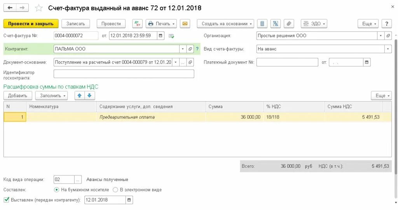Select row number cell 1
This screenshot has width=398, height=210.
[x=15, y=117]
